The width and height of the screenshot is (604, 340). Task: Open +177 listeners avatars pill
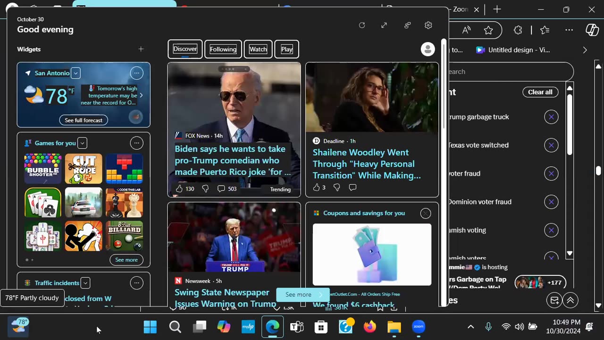point(540,283)
